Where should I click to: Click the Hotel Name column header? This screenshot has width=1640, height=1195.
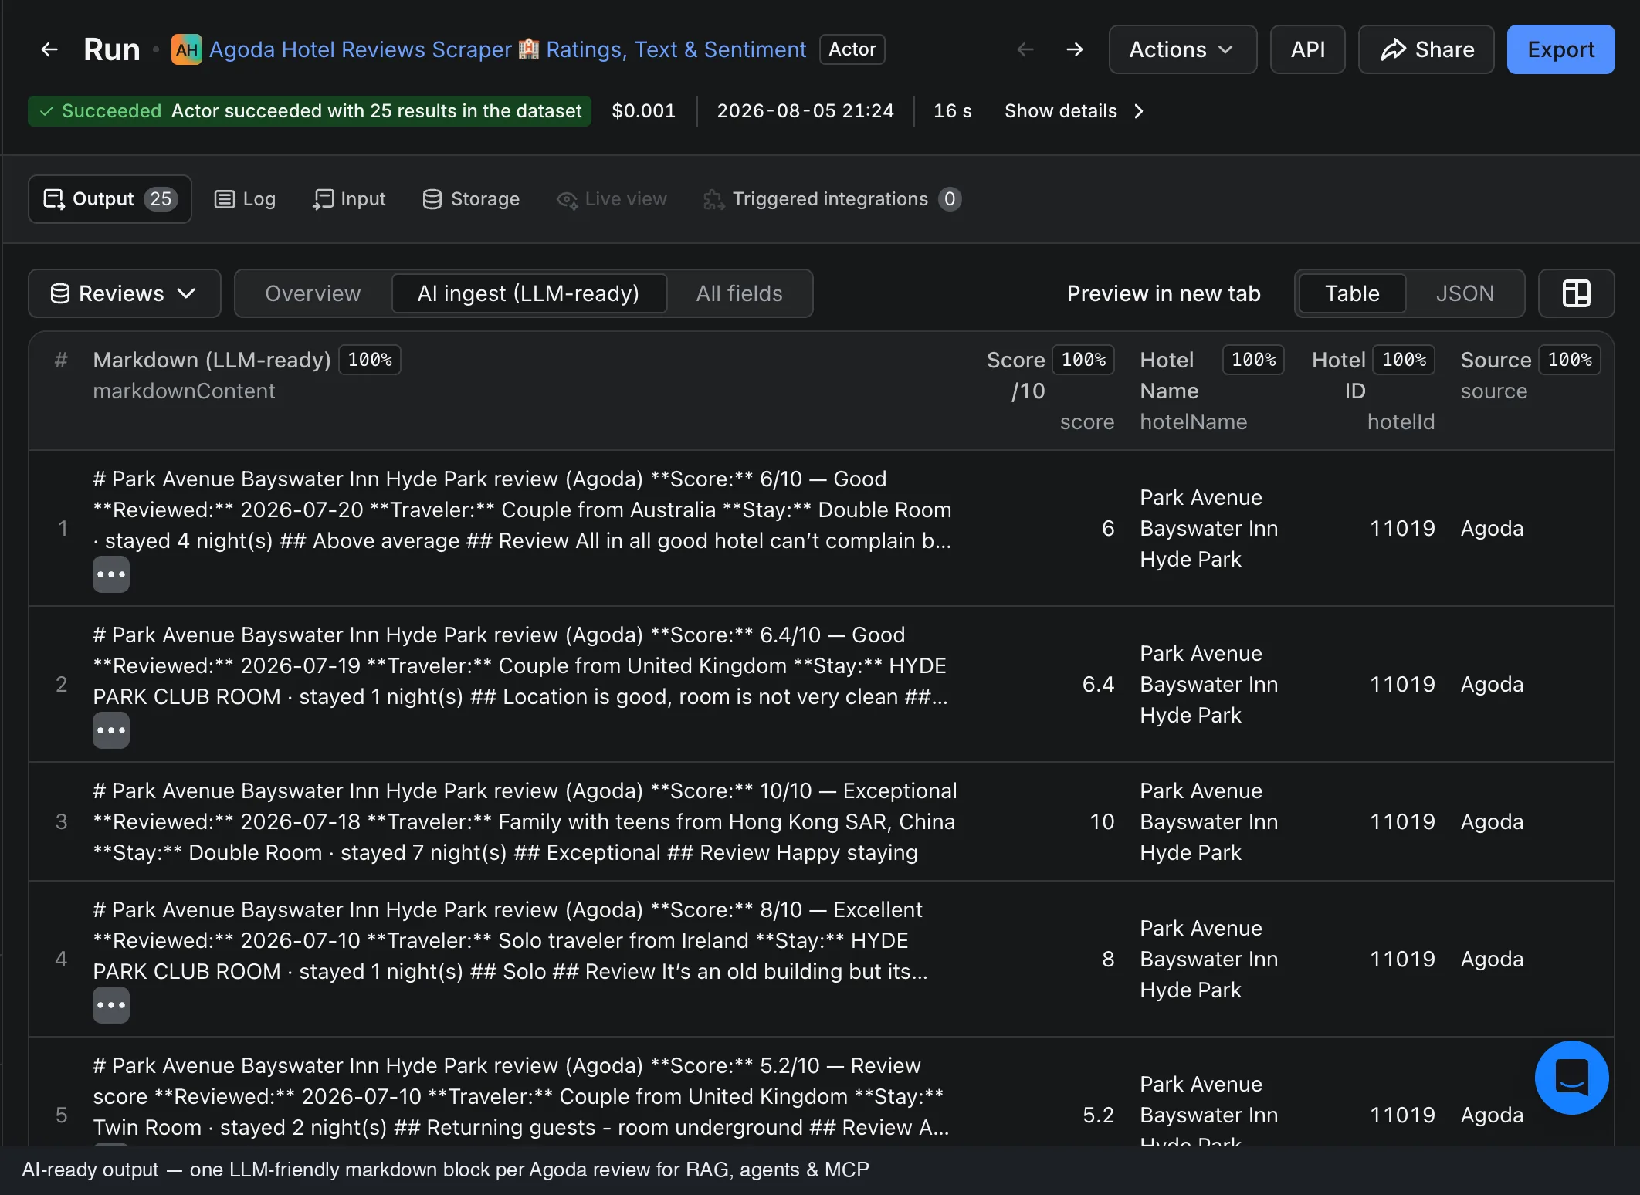tap(1169, 375)
